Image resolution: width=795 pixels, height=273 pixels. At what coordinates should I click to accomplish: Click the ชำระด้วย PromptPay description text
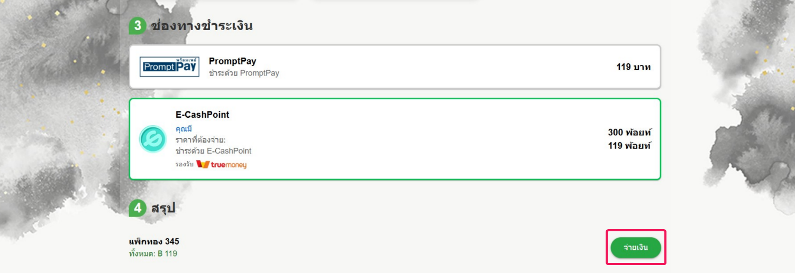click(244, 73)
